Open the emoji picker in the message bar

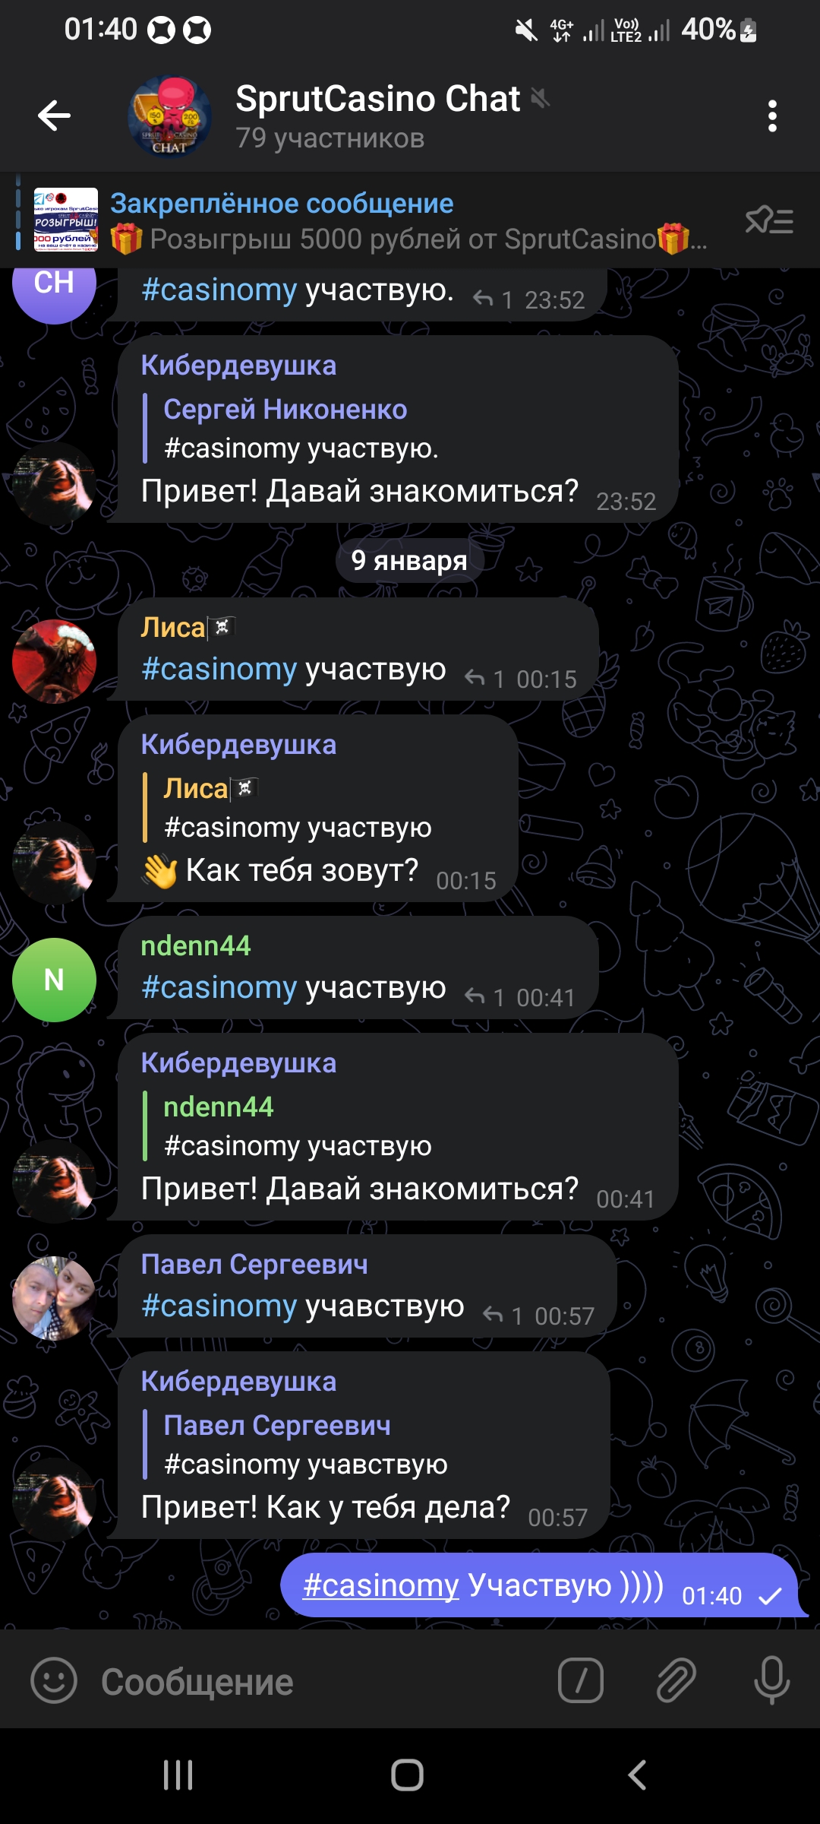point(54,1680)
